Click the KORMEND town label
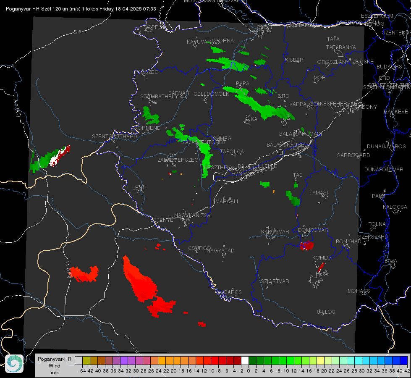This screenshot has height=378, width=411. coord(147,128)
